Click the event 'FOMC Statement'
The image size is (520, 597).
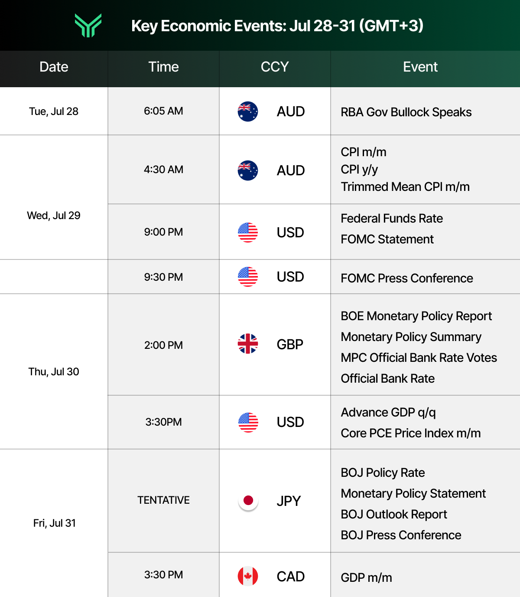(x=387, y=239)
